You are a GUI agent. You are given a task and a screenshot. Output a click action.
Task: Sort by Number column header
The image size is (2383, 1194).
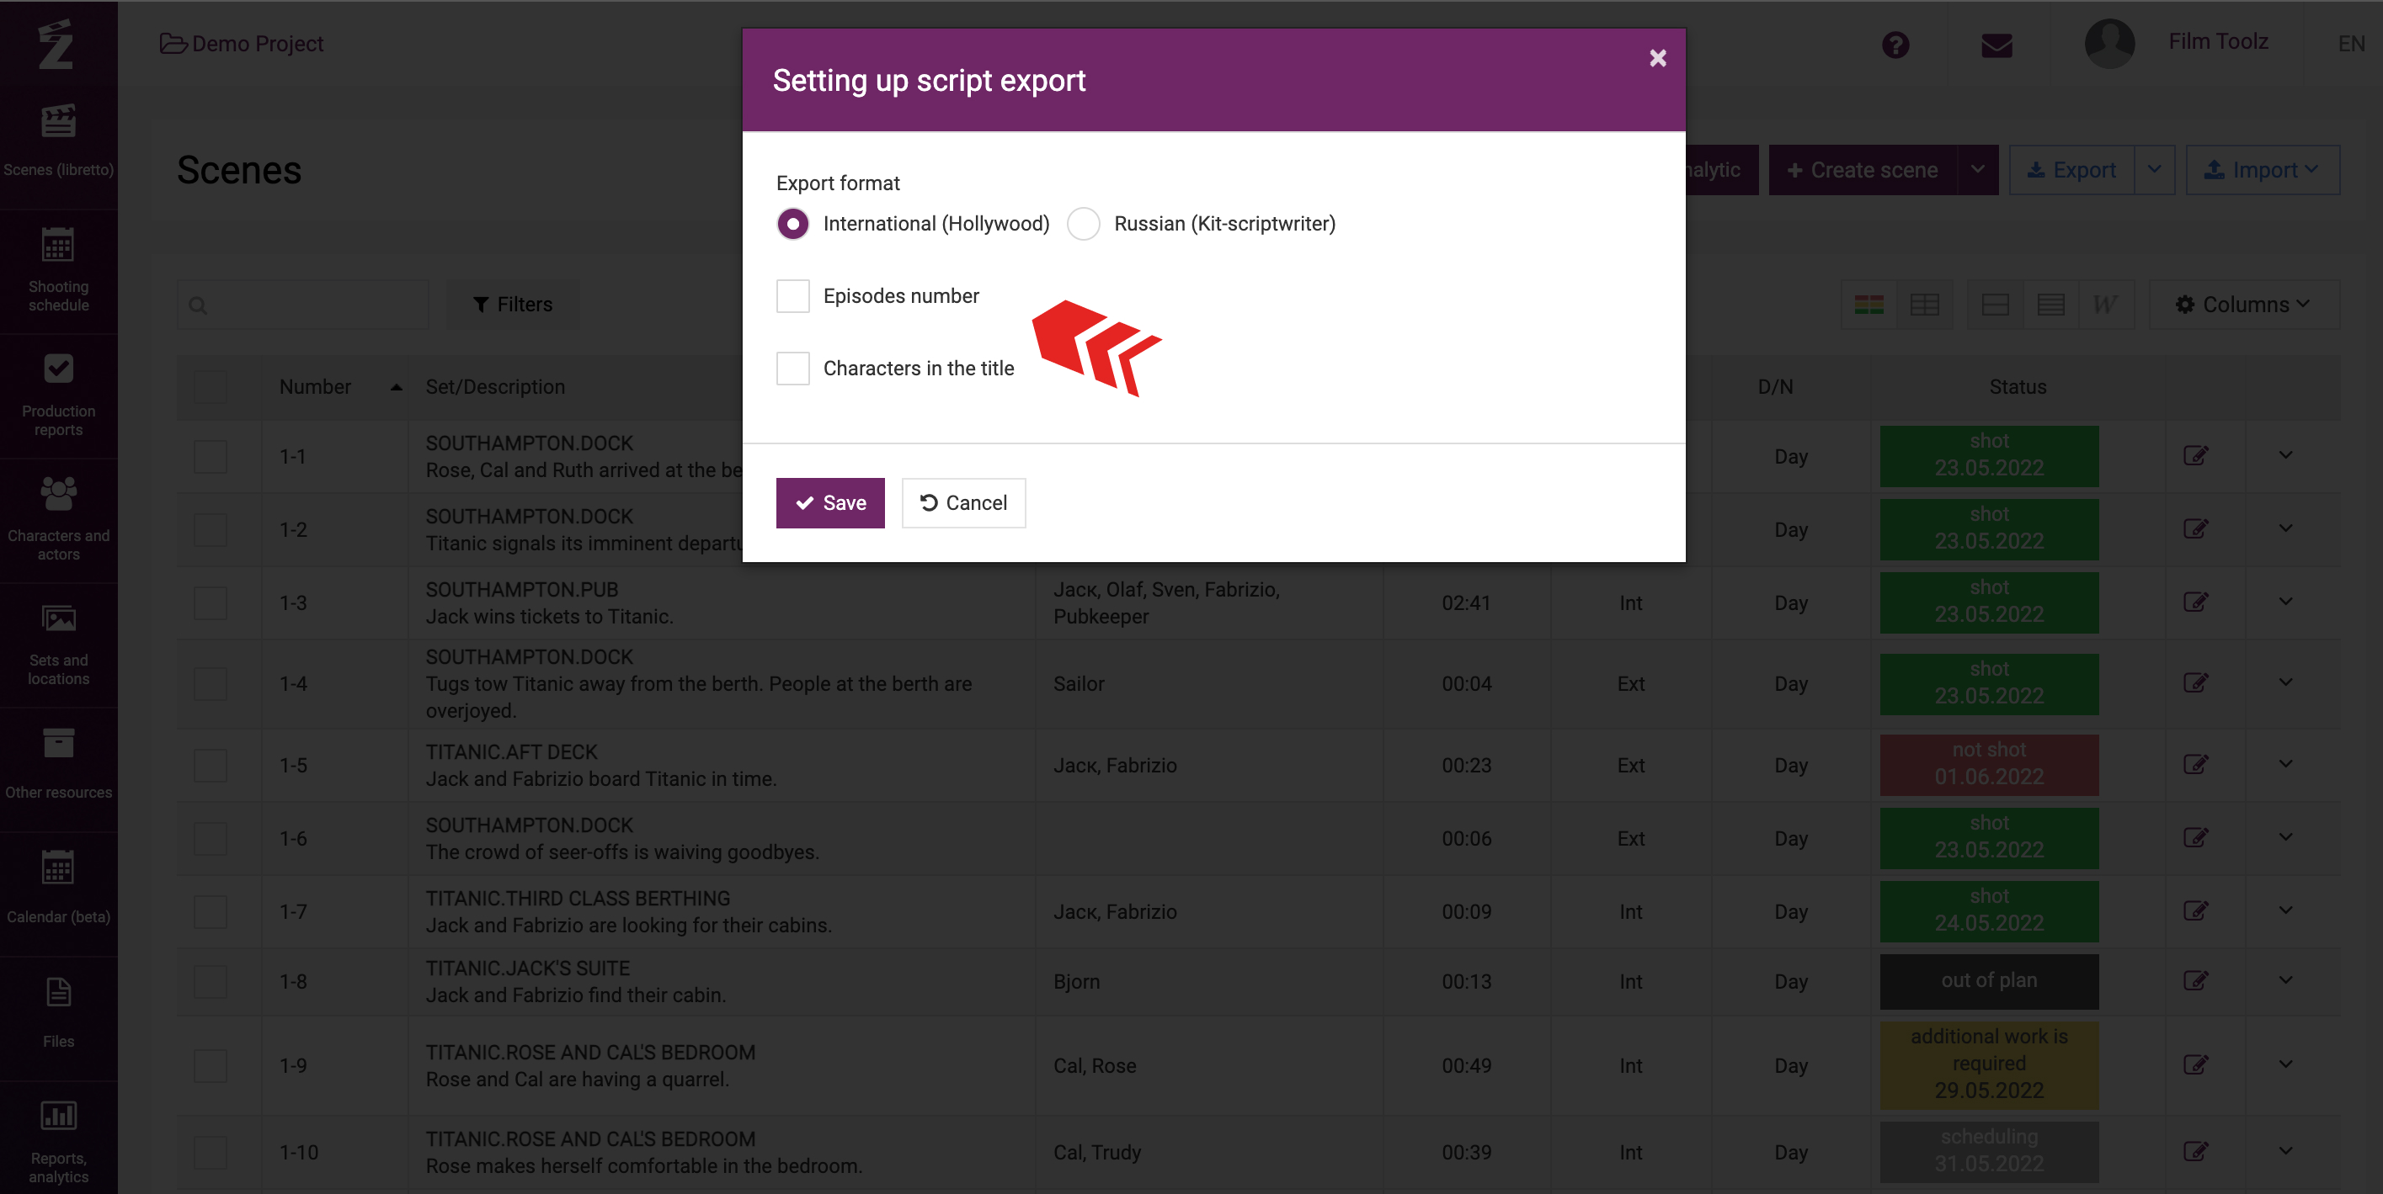pos(335,386)
